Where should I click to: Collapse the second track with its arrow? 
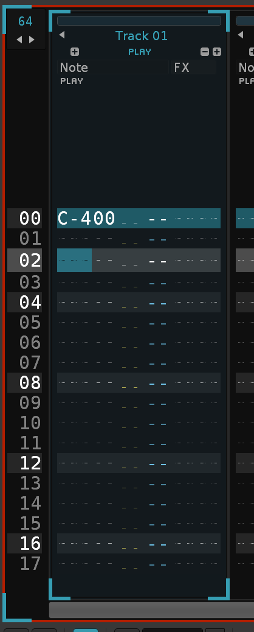(240, 35)
